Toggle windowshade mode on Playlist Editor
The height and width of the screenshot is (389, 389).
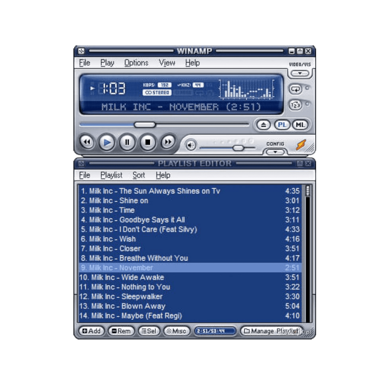coord(300,163)
